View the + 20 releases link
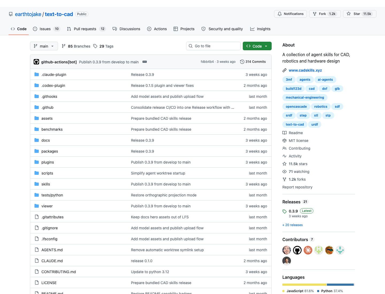The height and width of the screenshot is (294, 385). (x=292, y=225)
